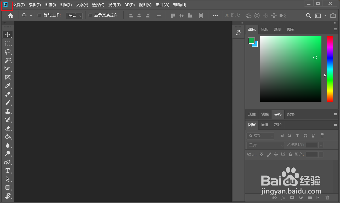Viewport: 340px width, 203px height.
Task: Select the Crop tool
Action: 8,69
